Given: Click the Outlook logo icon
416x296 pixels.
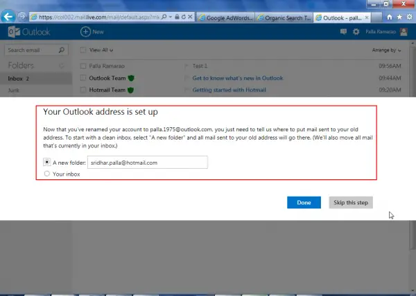Looking at the screenshot, I should tap(12, 32).
